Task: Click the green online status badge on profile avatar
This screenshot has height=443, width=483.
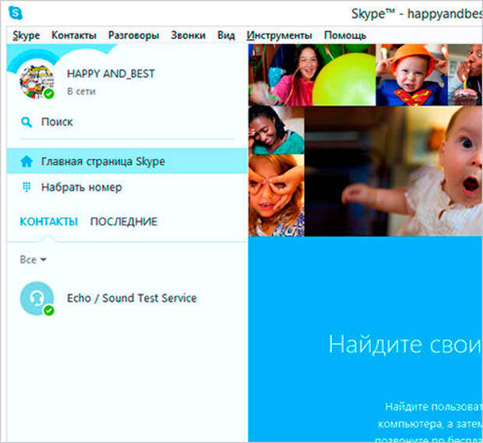Action: click(x=48, y=94)
